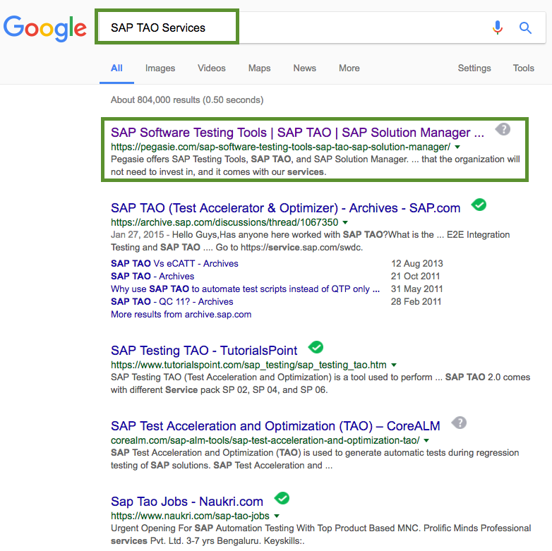Screen dimensions: 552x551
Task: Open dropdown arrow after corealm.com URL
Action: pyautogui.click(x=426, y=440)
